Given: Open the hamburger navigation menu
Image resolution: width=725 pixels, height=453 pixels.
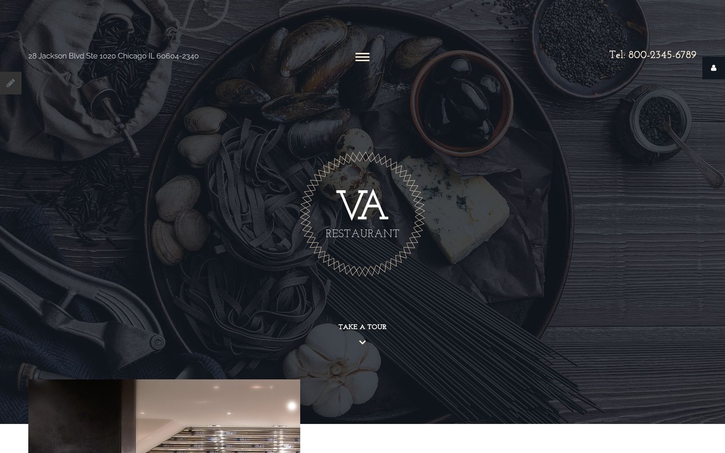Looking at the screenshot, I should pyautogui.click(x=362, y=57).
